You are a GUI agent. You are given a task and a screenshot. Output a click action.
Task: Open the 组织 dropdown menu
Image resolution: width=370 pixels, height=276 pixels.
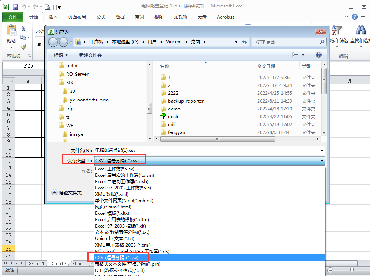point(61,55)
